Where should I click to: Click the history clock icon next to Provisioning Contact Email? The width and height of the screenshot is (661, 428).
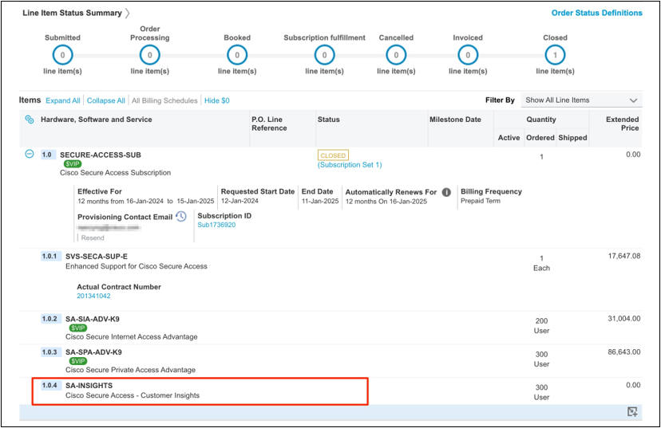point(181,216)
